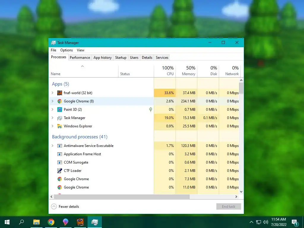Viewport: 304px width, 228px height.
Task: Open taskbar search magnifier
Action: click(x=21, y=222)
